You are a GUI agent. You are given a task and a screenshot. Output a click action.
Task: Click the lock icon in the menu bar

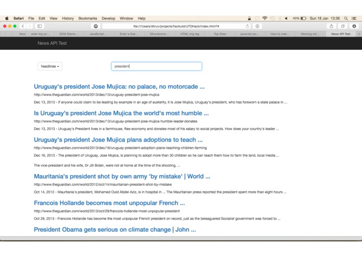click(x=249, y=18)
